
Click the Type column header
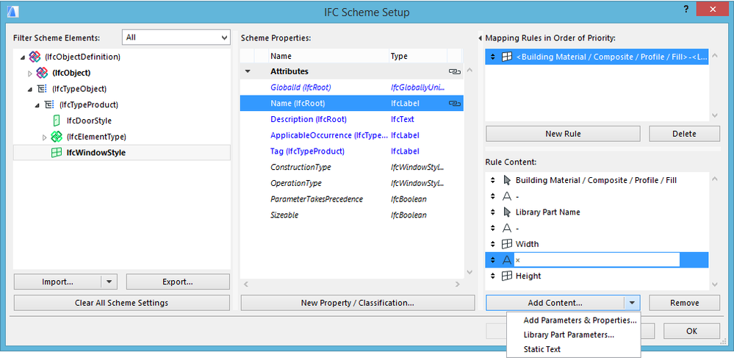[418, 56]
